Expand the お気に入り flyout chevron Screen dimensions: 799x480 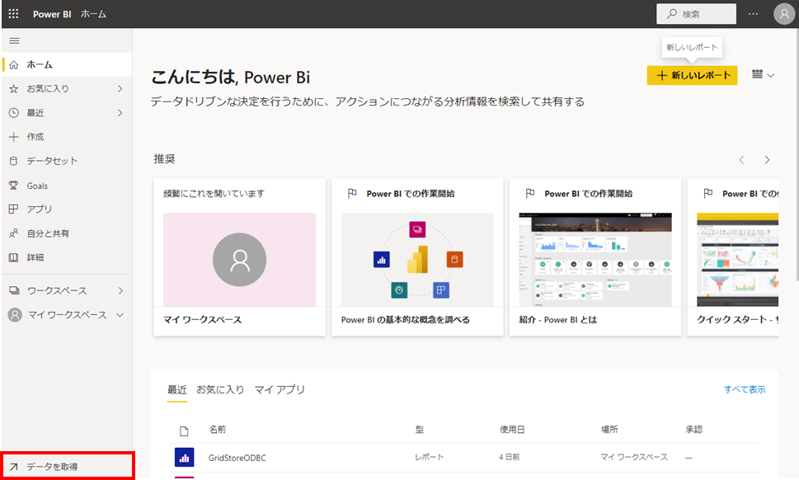120,88
